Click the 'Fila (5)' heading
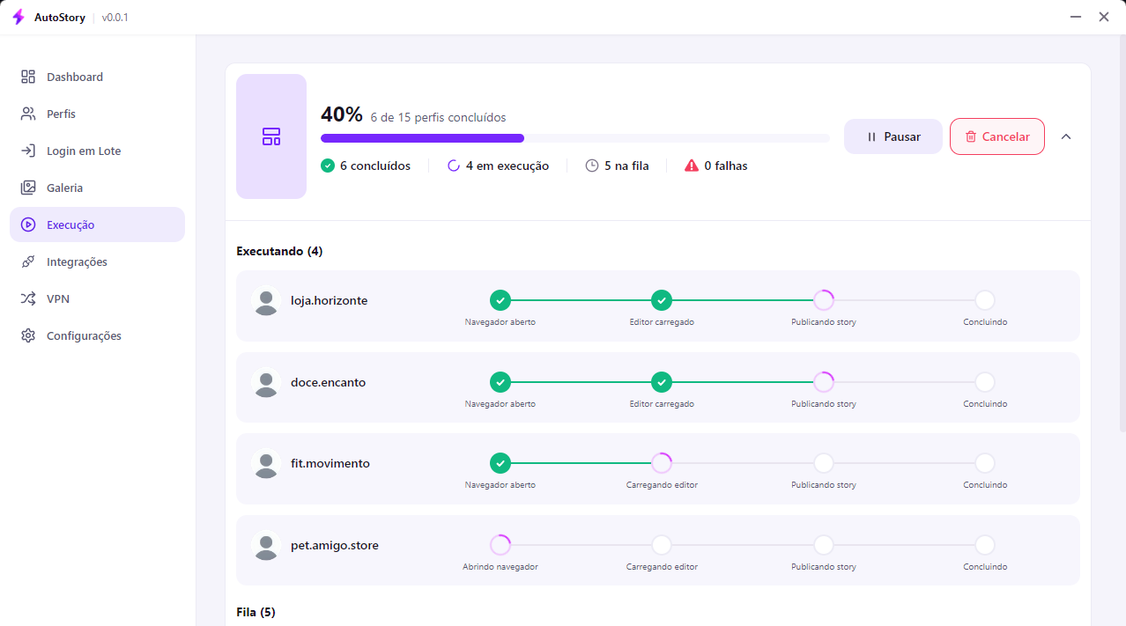Image resolution: width=1126 pixels, height=626 pixels. (256, 611)
